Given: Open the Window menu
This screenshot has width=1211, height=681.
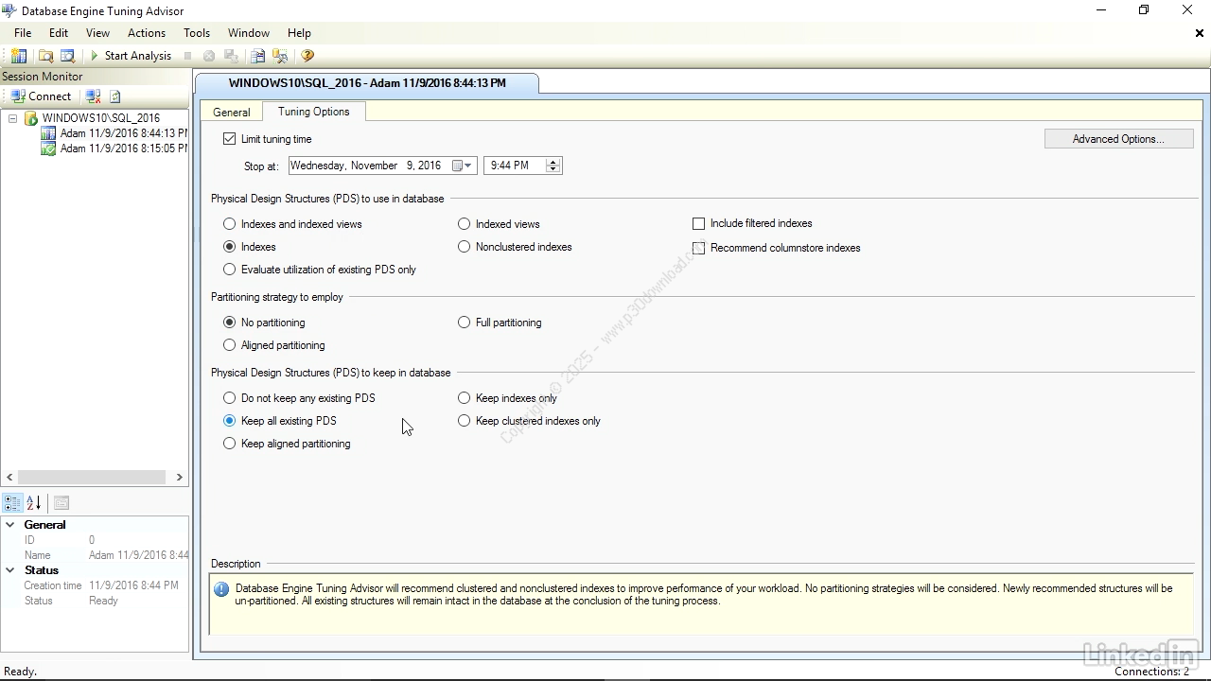Looking at the screenshot, I should tap(249, 33).
